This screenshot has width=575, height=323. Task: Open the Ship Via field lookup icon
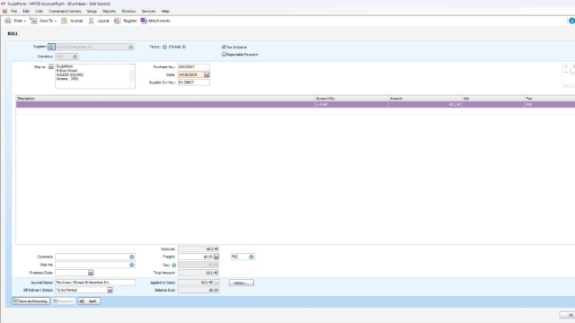132,265
